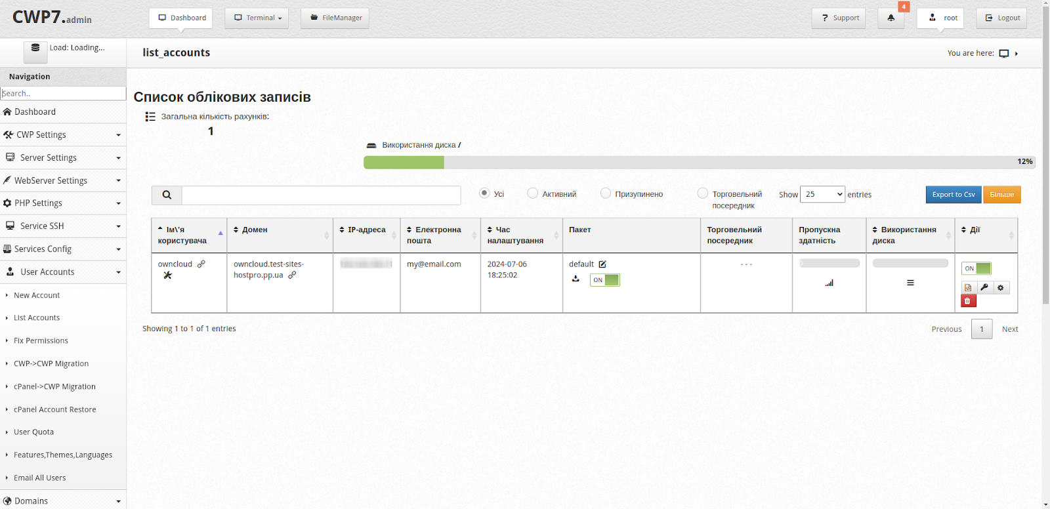
Task: Open the disk usage list icon
Action: tap(910, 283)
